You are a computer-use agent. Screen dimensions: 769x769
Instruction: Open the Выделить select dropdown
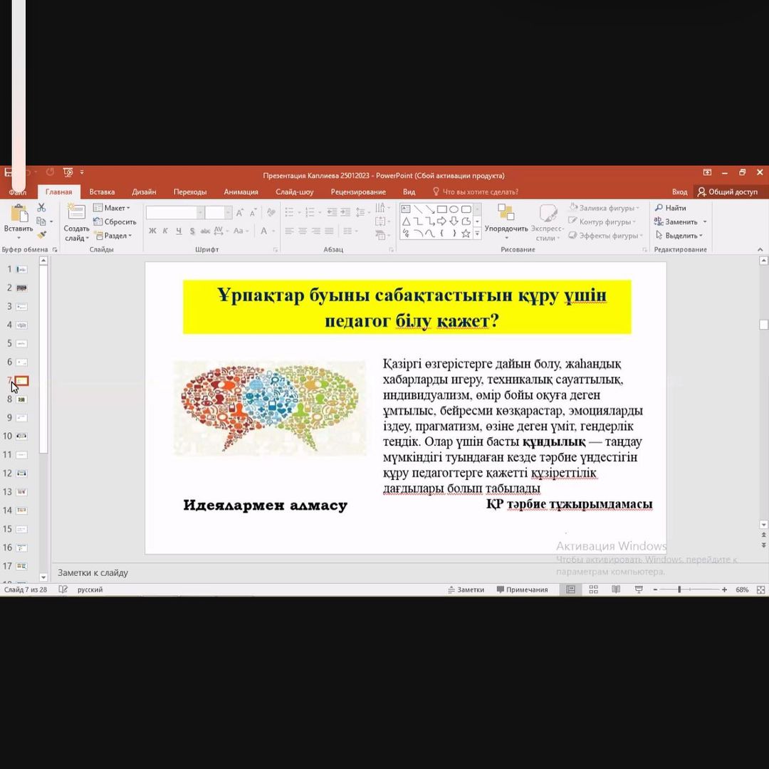click(x=679, y=236)
